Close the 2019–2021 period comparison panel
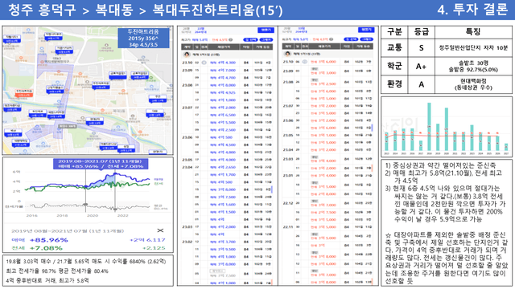This screenshot has height=289, width=515. click(160, 230)
